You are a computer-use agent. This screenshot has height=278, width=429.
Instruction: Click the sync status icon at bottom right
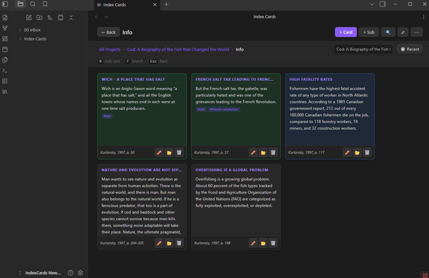425,275
